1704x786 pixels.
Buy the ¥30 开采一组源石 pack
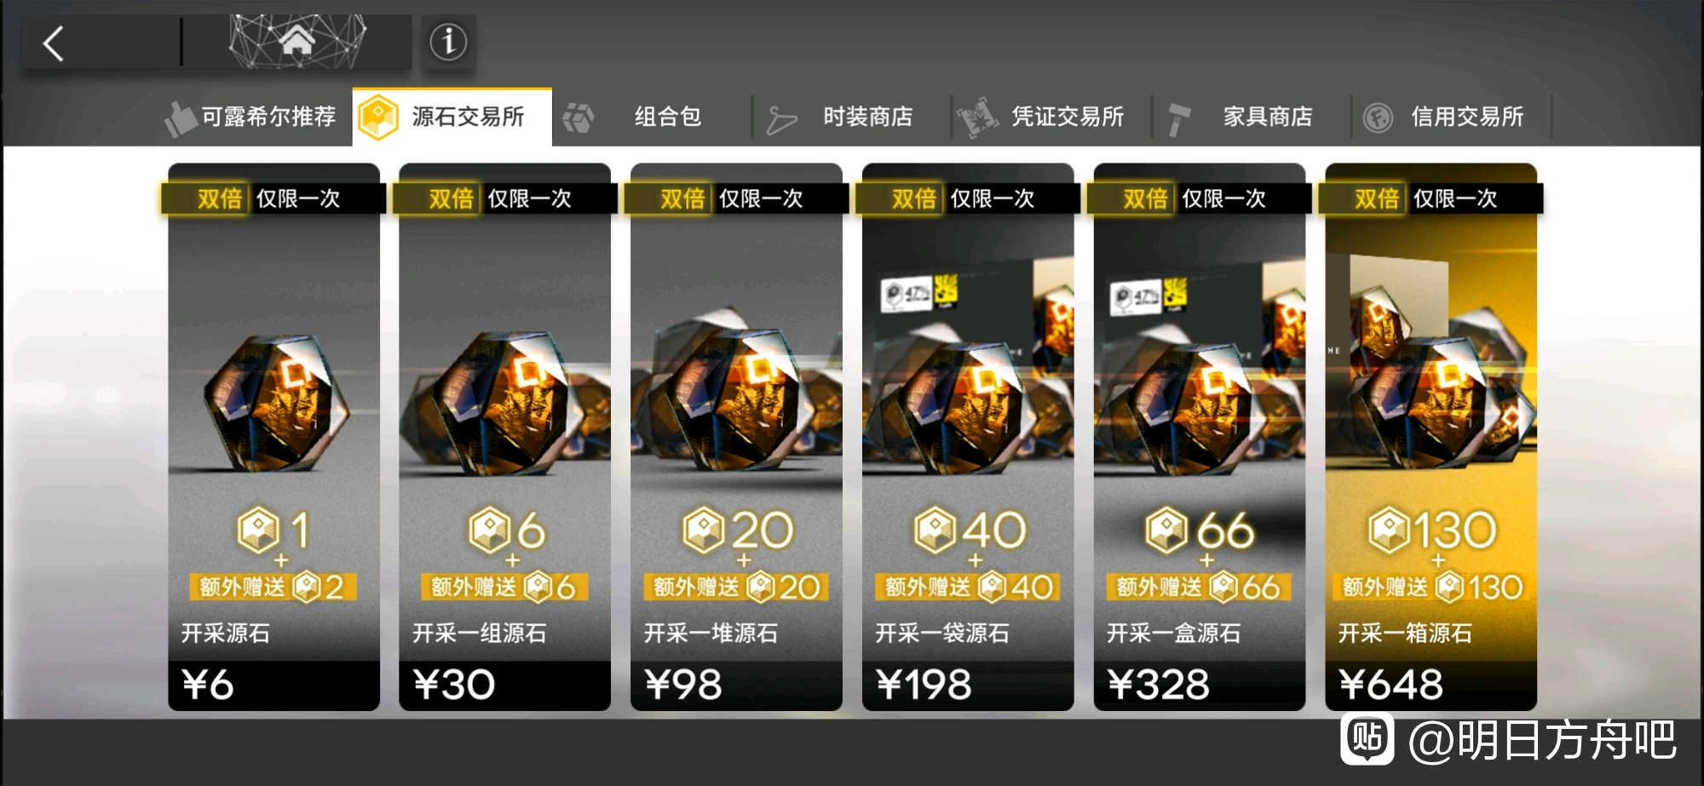[504, 437]
